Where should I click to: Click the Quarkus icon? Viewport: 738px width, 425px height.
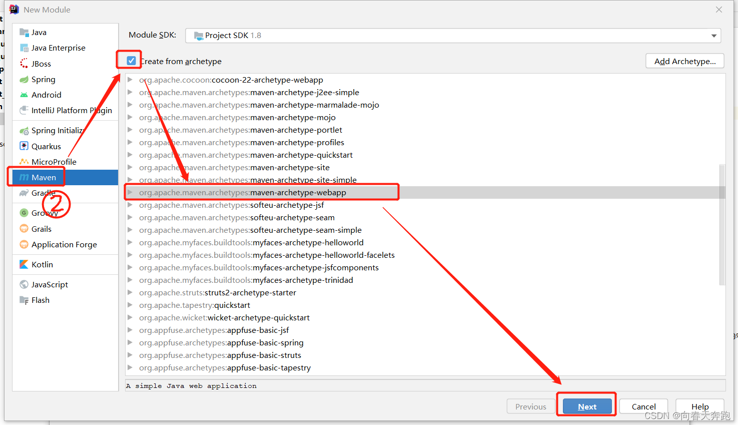24,146
